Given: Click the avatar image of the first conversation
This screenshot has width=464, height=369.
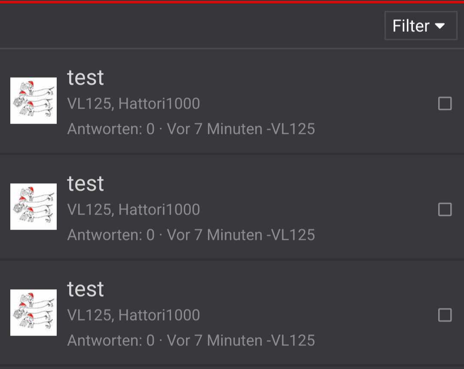Looking at the screenshot, I should pyautogui.click(x=34, y=100).
